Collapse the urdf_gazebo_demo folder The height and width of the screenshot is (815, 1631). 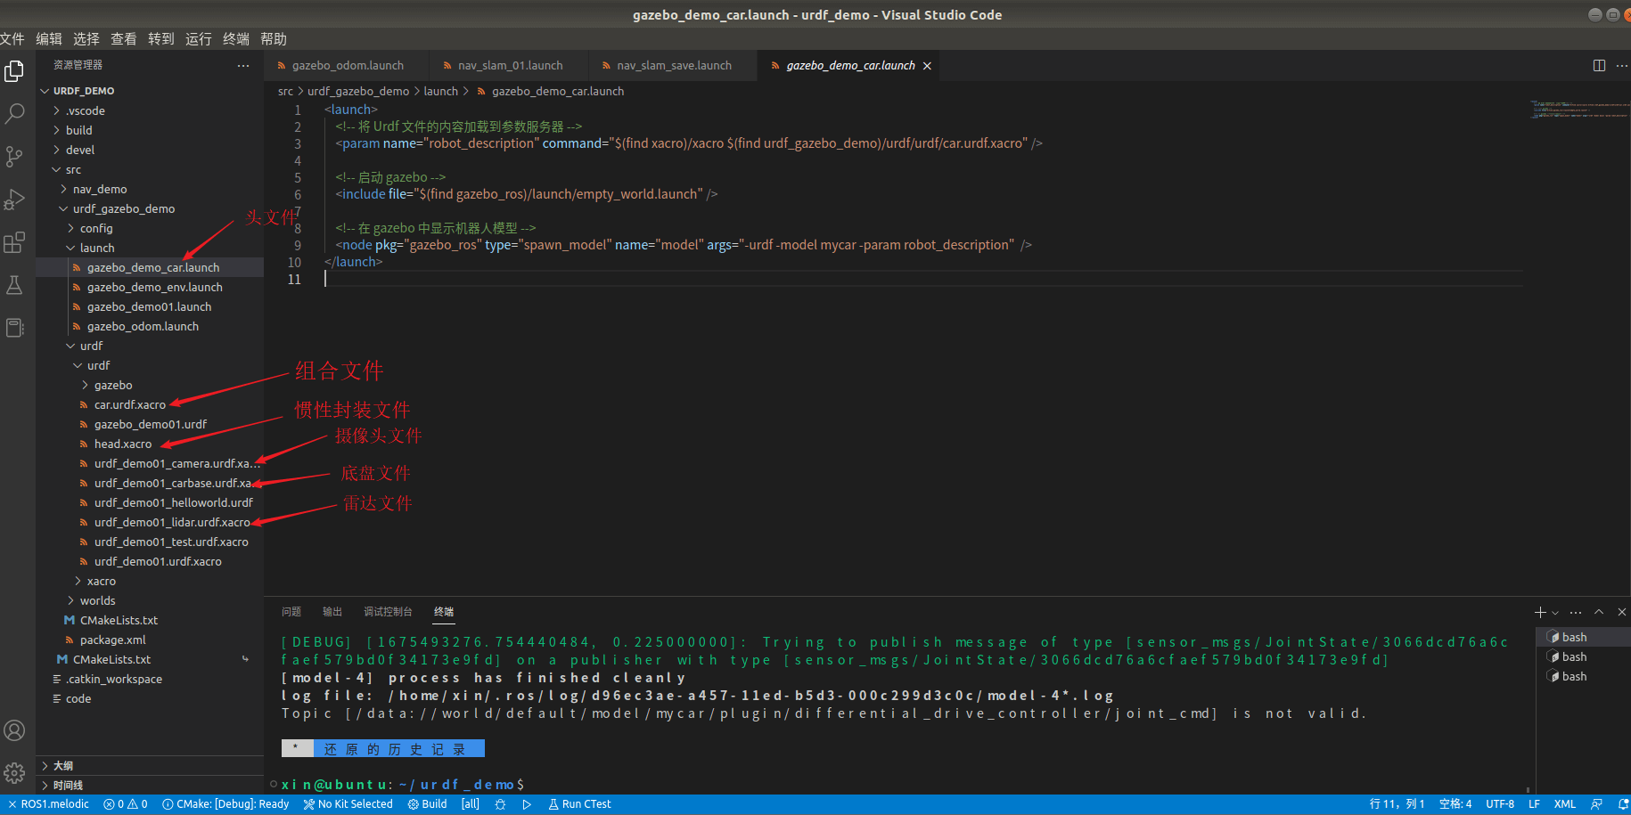coord(150,208)
